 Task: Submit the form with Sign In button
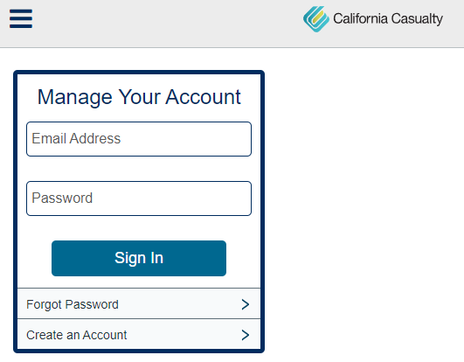(139, 258)
